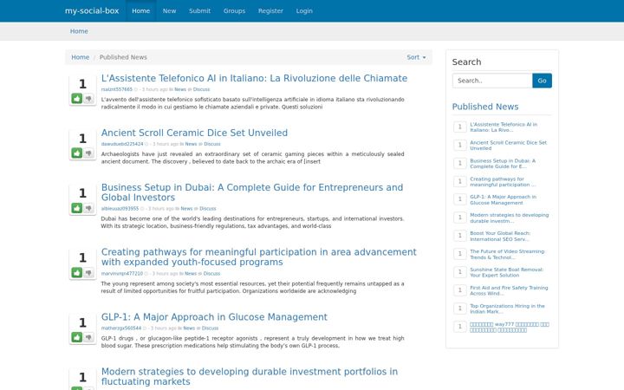Viewport: 624px width, 390px height.
Task: Open Ancient Scroll Ceramic Dice Set Unveiled title
Action: pos(194,133)
